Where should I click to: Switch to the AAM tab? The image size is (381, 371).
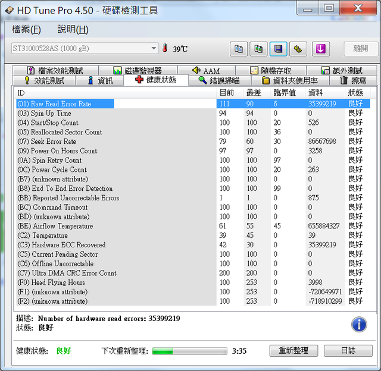(205, 71)
